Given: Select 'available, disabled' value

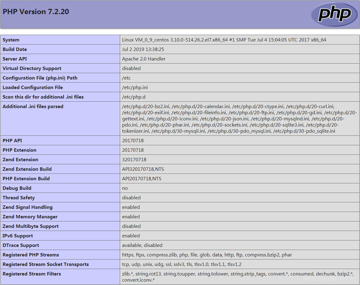Looking at the screenshot, I should coord(142,245).
